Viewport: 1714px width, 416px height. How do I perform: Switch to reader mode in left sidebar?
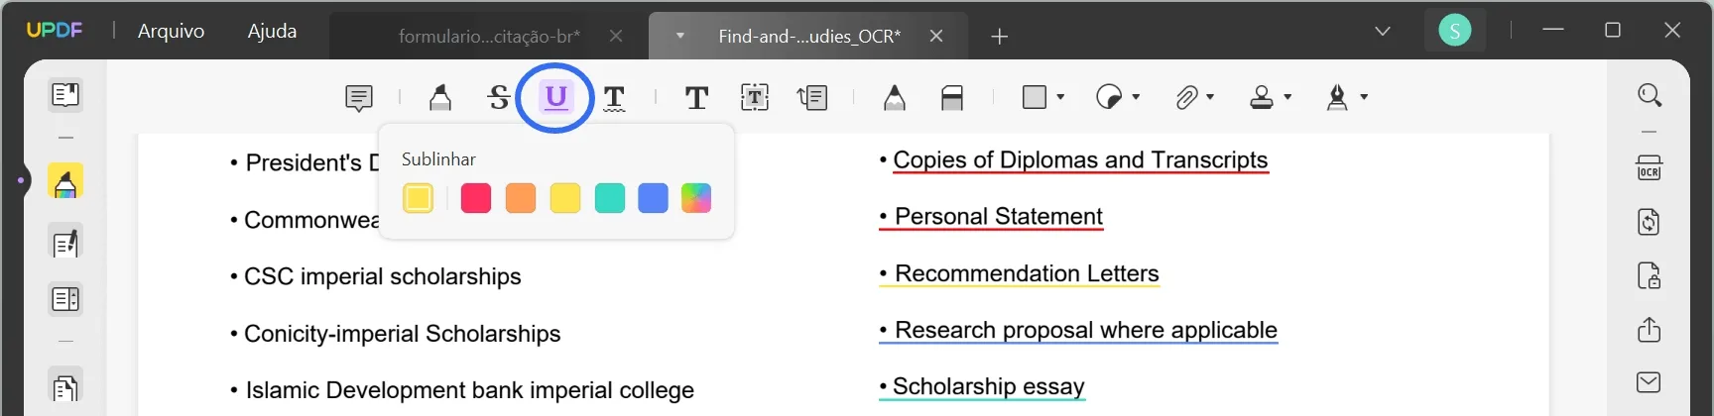click(65, 95)
